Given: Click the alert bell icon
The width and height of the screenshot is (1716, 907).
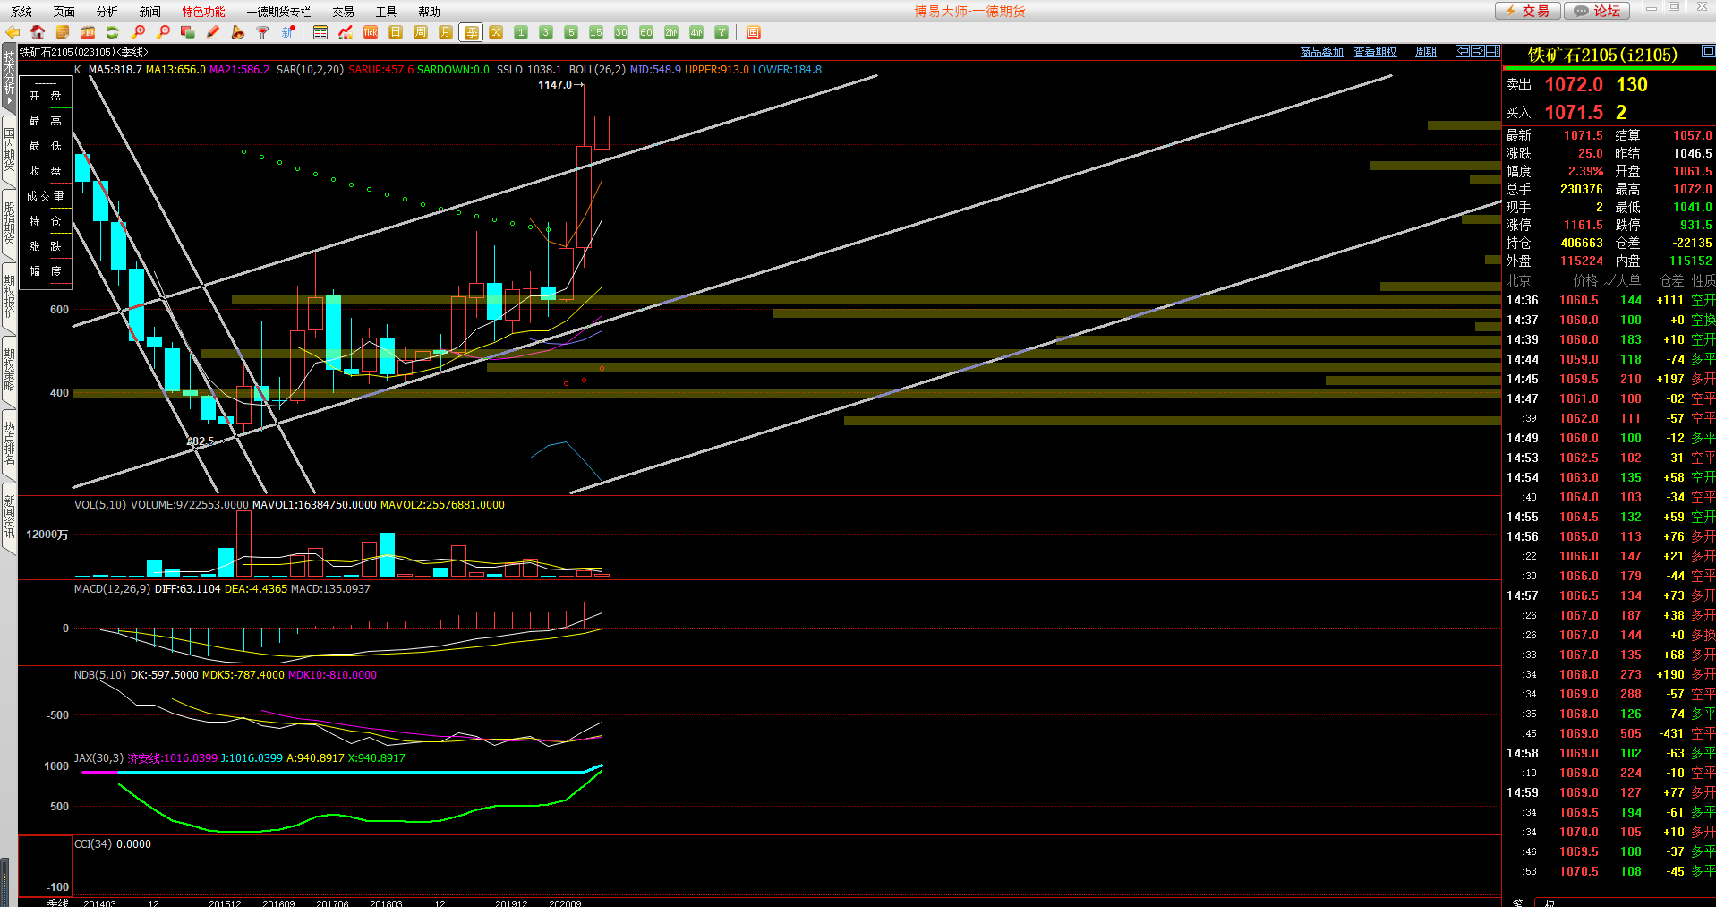Looking at the screenshot, I should (x=238, y=32).
